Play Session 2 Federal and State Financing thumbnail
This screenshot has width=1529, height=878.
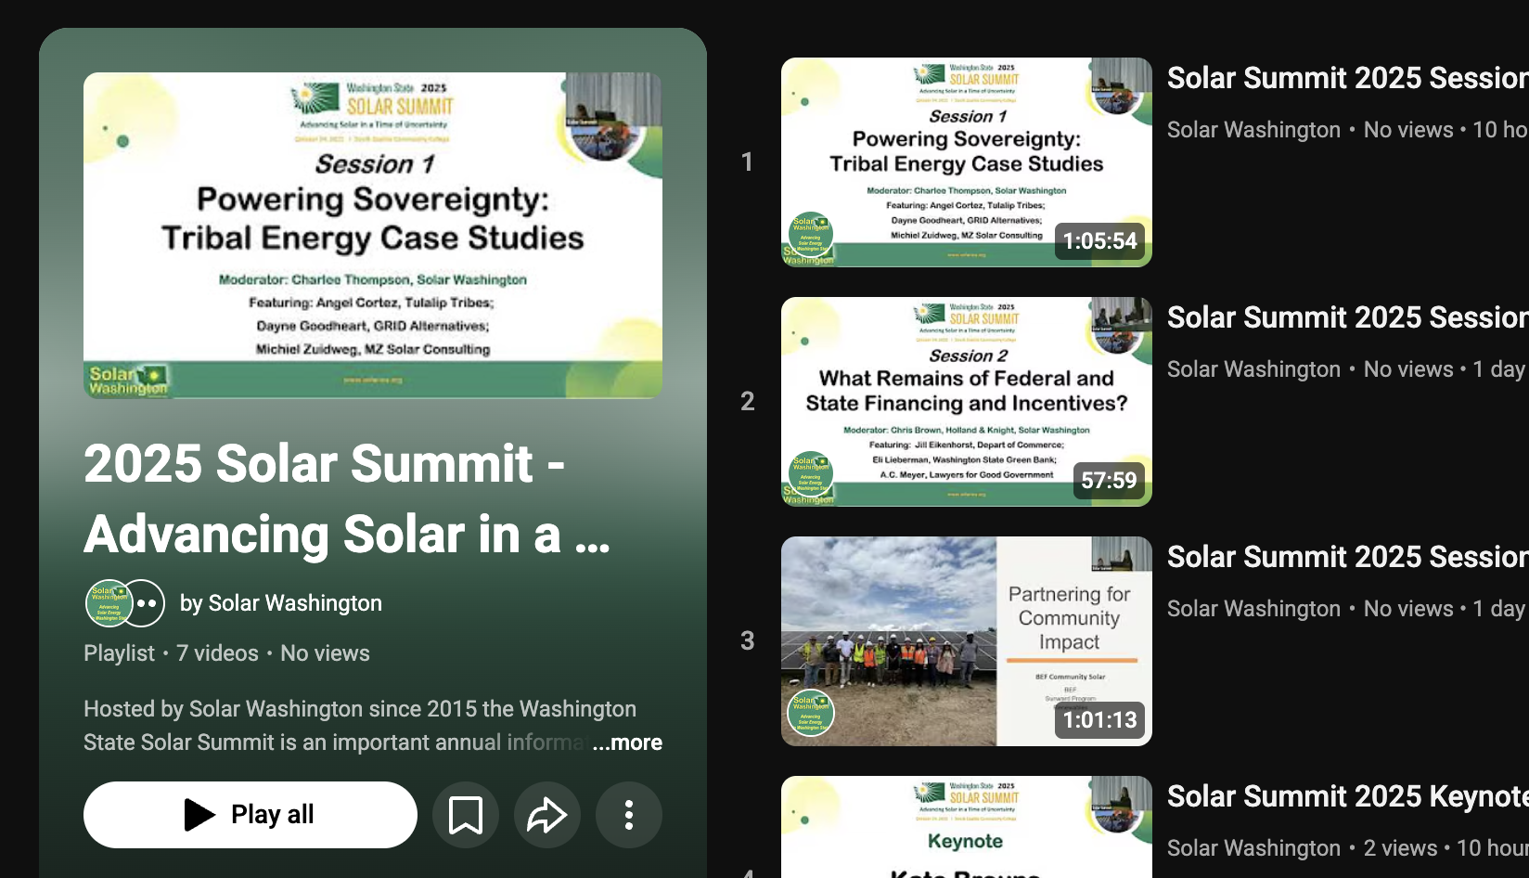coord(967,402)
